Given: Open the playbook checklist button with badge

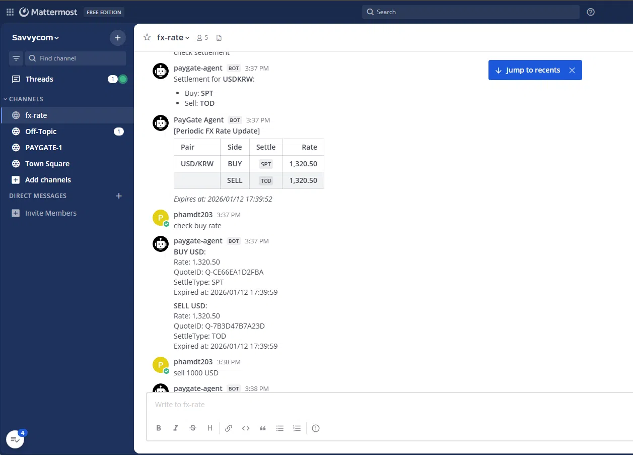Looking at the screenshot, I should tap(15, 439).
